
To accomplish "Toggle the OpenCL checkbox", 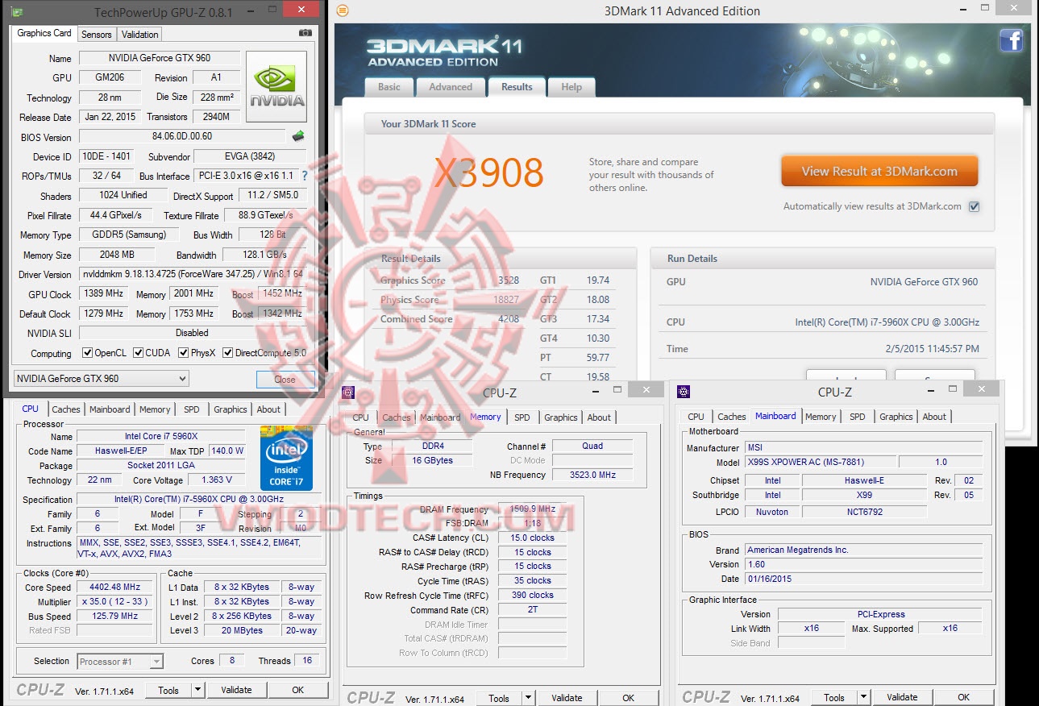I will tap(88, 353).
